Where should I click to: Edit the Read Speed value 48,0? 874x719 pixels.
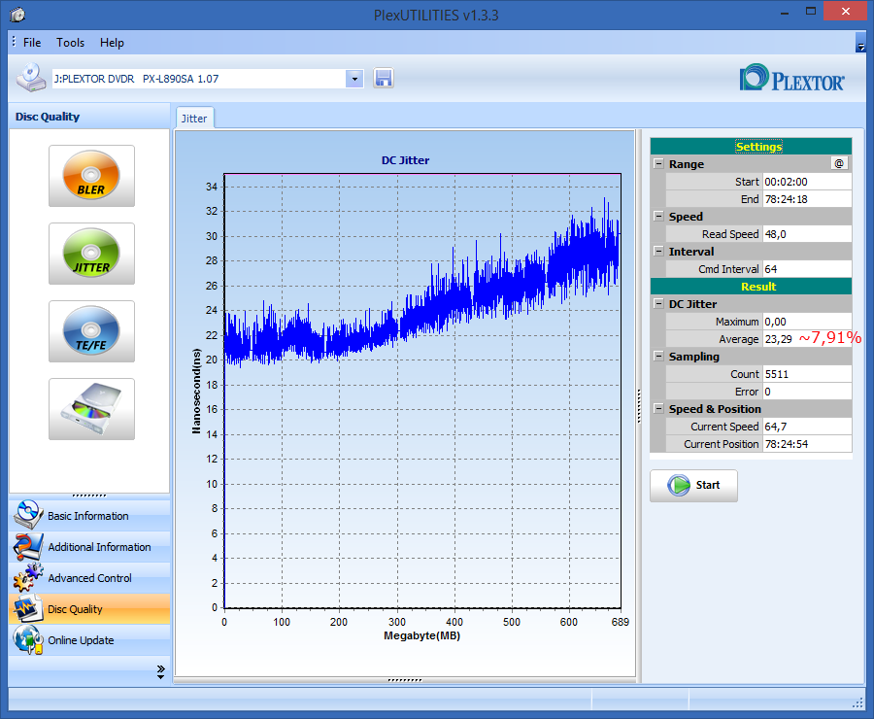(807, 234)
